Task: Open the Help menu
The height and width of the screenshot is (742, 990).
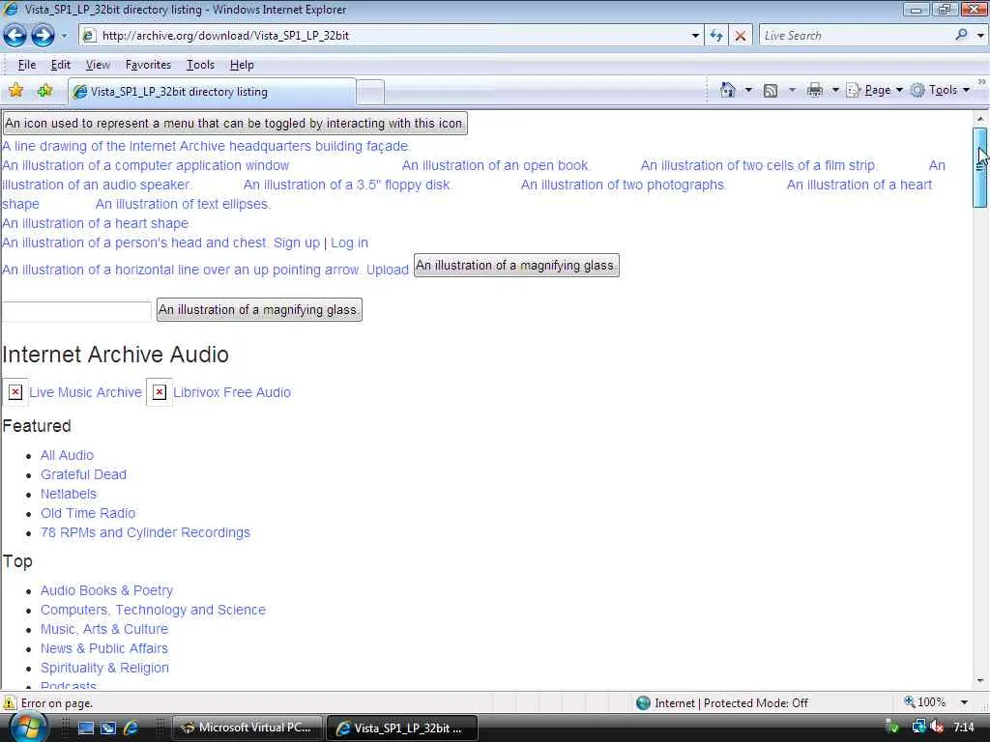Action: (241, 65)
